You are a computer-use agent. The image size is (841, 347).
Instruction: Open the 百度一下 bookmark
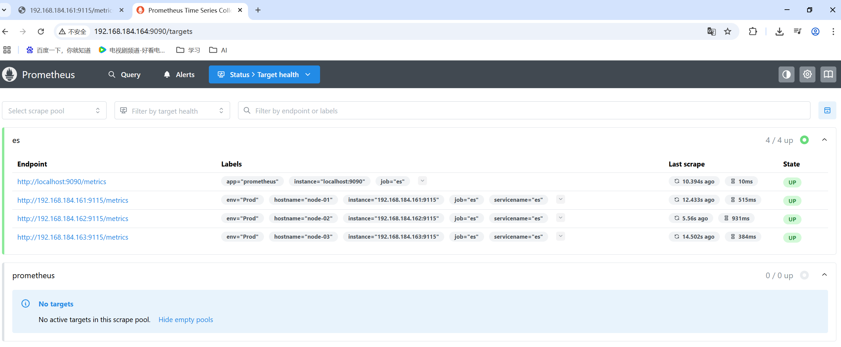pos(58,50)
